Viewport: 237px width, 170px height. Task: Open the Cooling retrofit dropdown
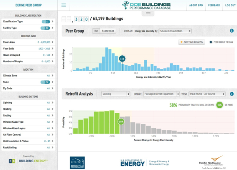click(116, 94)
